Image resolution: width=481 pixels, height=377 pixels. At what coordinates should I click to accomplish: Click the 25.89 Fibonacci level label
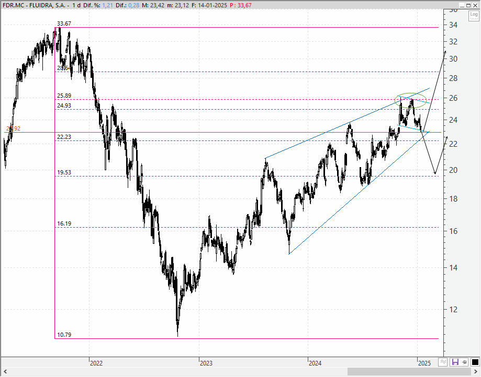coord(64,96)
